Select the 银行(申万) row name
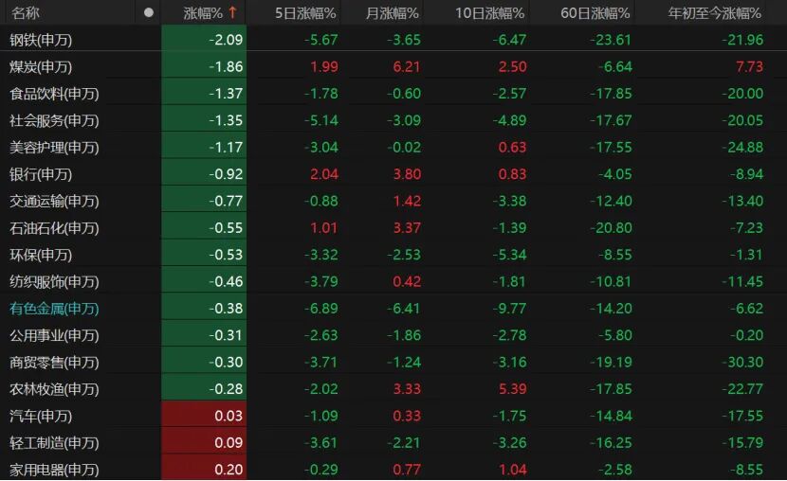787x481 pixels. [x=41, y=174]
